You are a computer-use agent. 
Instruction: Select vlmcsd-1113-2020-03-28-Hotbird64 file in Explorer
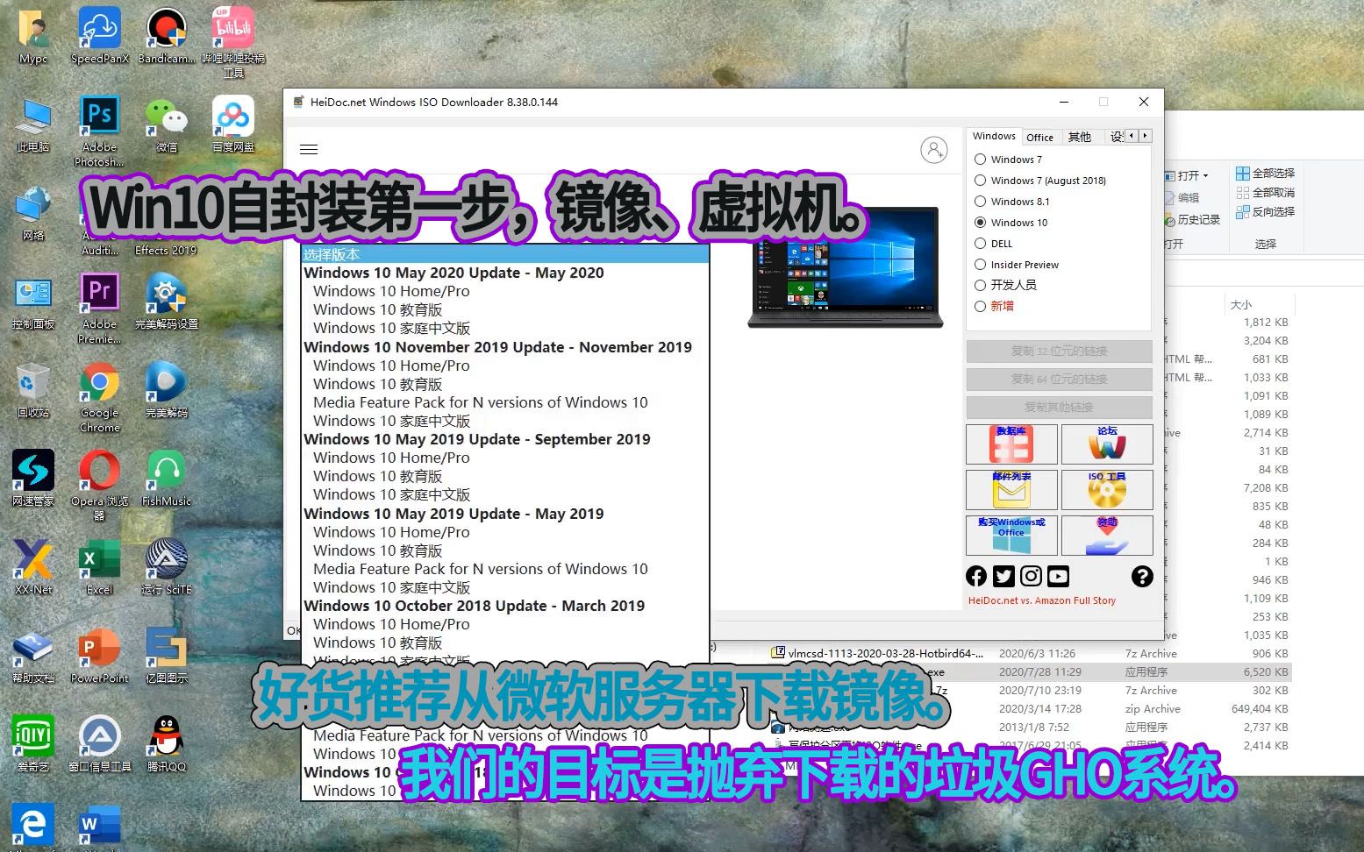pos(886,653)
